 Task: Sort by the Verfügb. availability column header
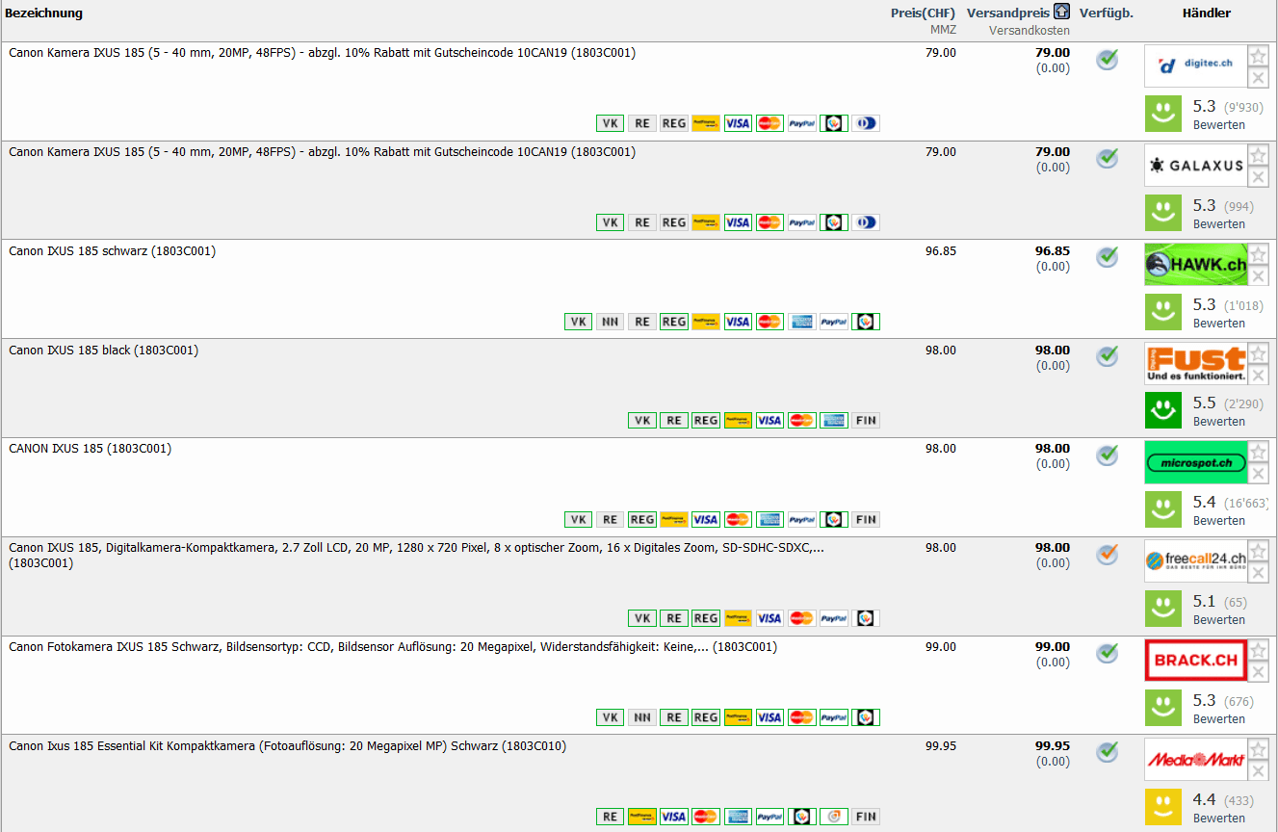pyautogui.click(x=1106, y=13)
